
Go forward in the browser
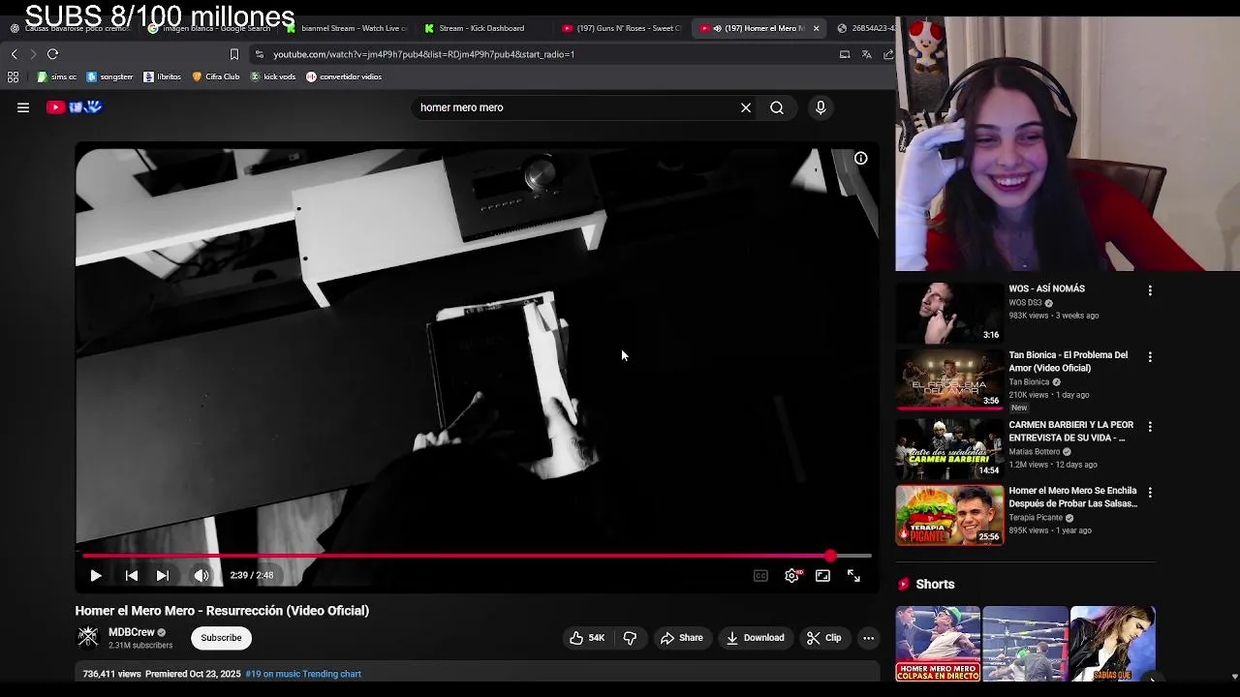click(x=32, y=54)
